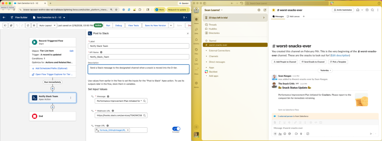Unstar the worst-snacks-ever channel
Viewport: 382px width, 141px height.
coord(274,10)
